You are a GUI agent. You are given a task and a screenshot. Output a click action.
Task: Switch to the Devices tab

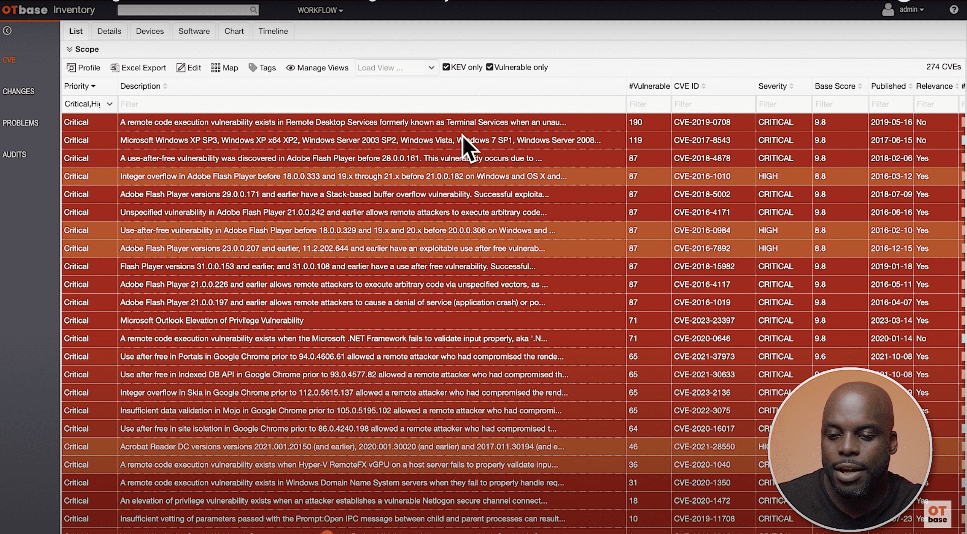pos(150,31)
